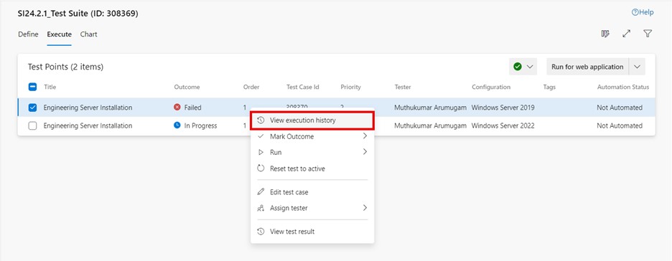Sort by the Outcome column header
Image resolution: width=672 pixels, height=261 pixels.
[x=187, y=87]
